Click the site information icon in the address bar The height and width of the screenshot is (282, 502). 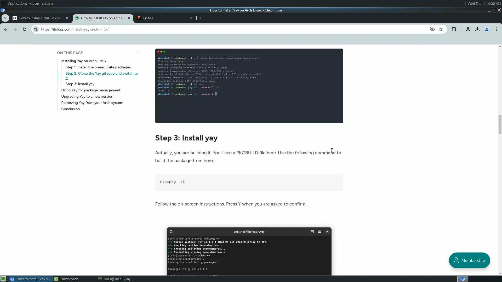pyautogui.click(x=36, y=29)
